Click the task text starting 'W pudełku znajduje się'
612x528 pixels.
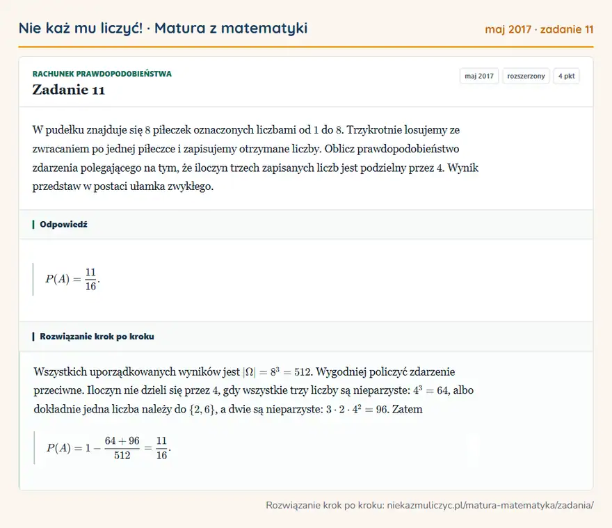255,158
